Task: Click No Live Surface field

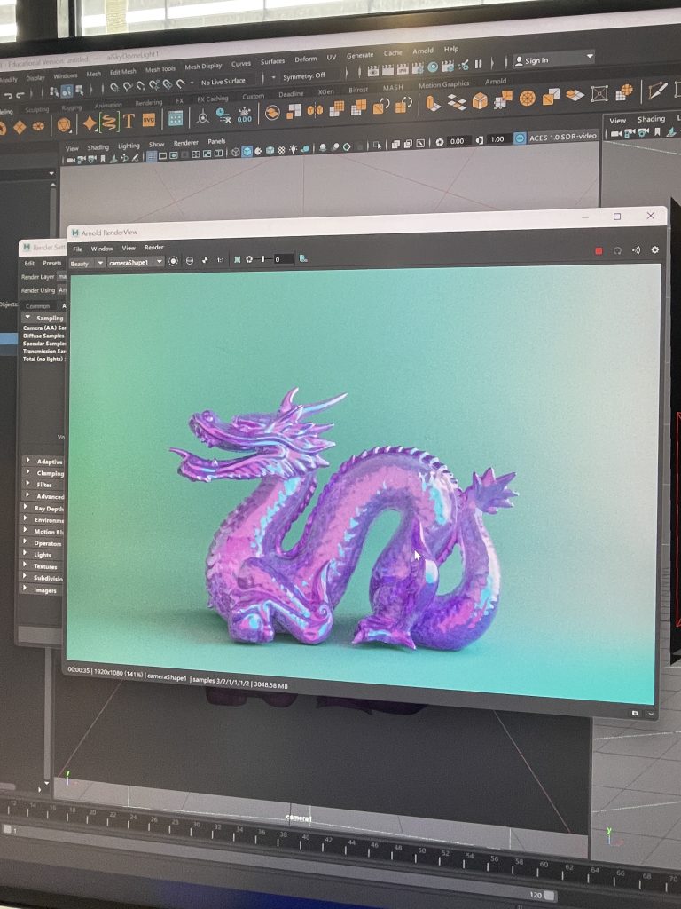Action: 223,82
